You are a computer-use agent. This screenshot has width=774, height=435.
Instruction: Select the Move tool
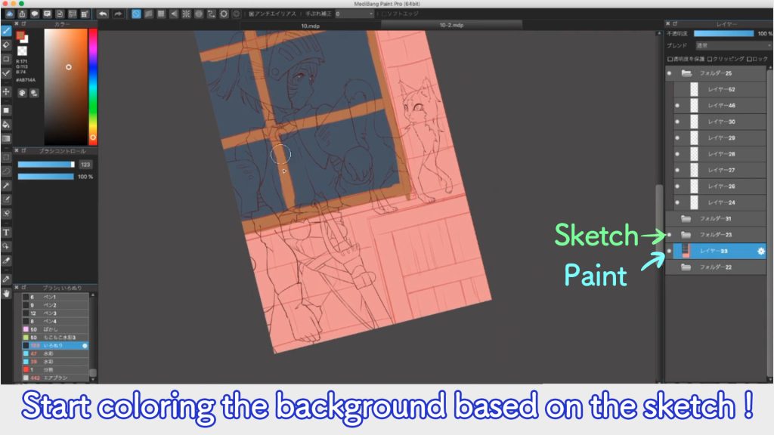click(6, 91)
